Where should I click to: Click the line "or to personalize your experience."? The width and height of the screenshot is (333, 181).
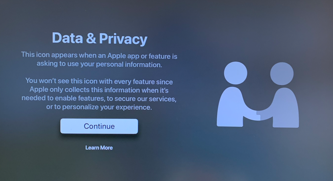[x=99, y=107]
